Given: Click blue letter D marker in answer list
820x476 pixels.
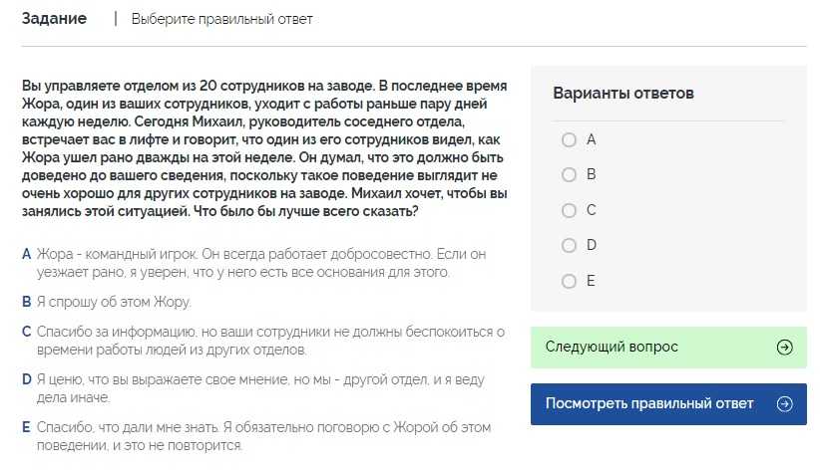Looking at the screenshot, I should pos(27,379).
